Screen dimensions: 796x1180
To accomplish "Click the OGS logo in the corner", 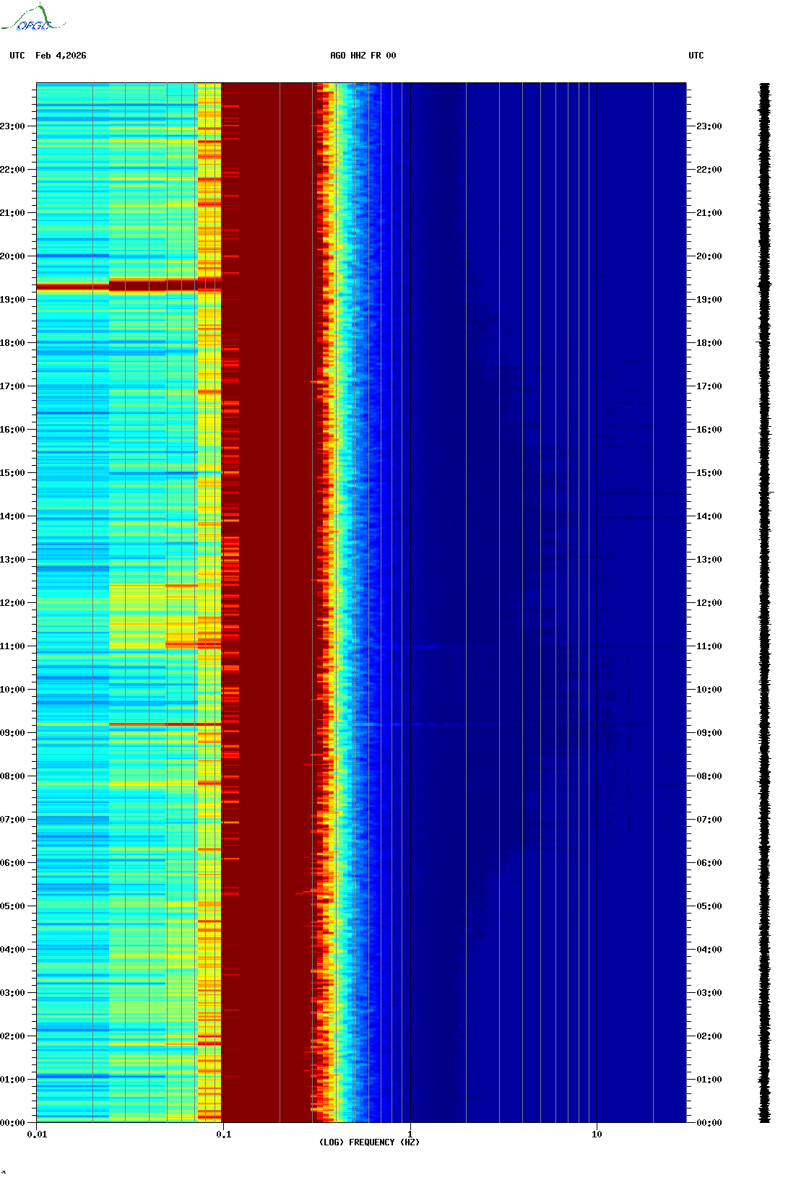I will pyautogui.click(x=33, y=19).
